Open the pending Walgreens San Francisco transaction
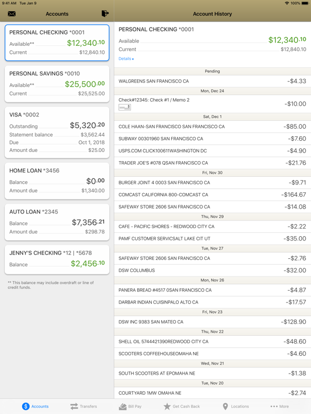 click(213, 81)
